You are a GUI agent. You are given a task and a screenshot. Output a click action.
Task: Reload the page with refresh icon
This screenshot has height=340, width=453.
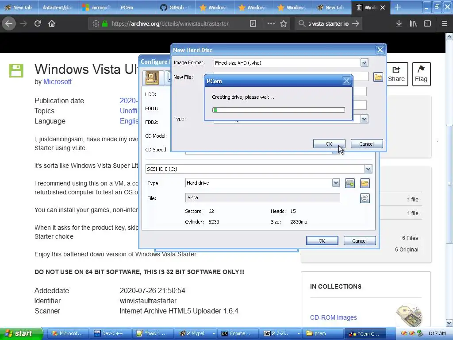(x=38, y=23)
